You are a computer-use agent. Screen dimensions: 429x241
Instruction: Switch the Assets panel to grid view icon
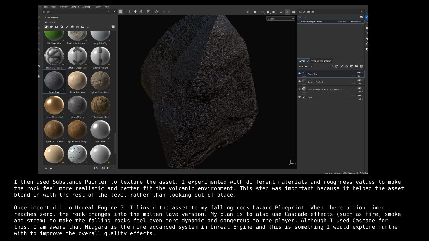tap(113, 27)
